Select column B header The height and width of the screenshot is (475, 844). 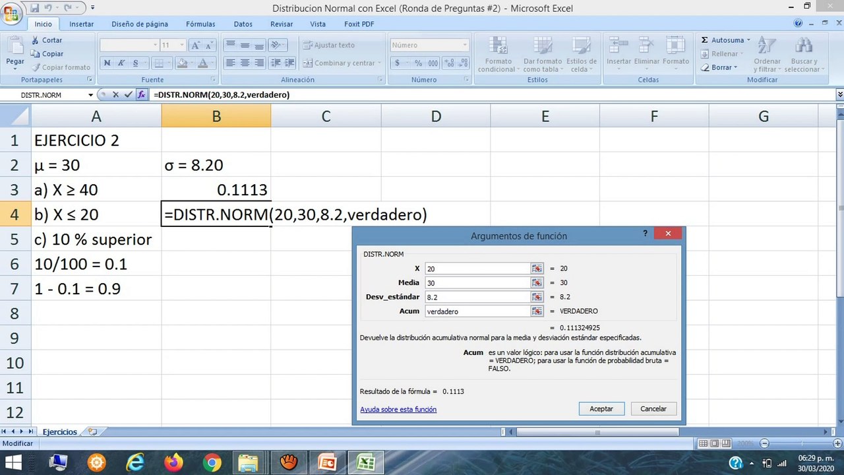[216, 117]
